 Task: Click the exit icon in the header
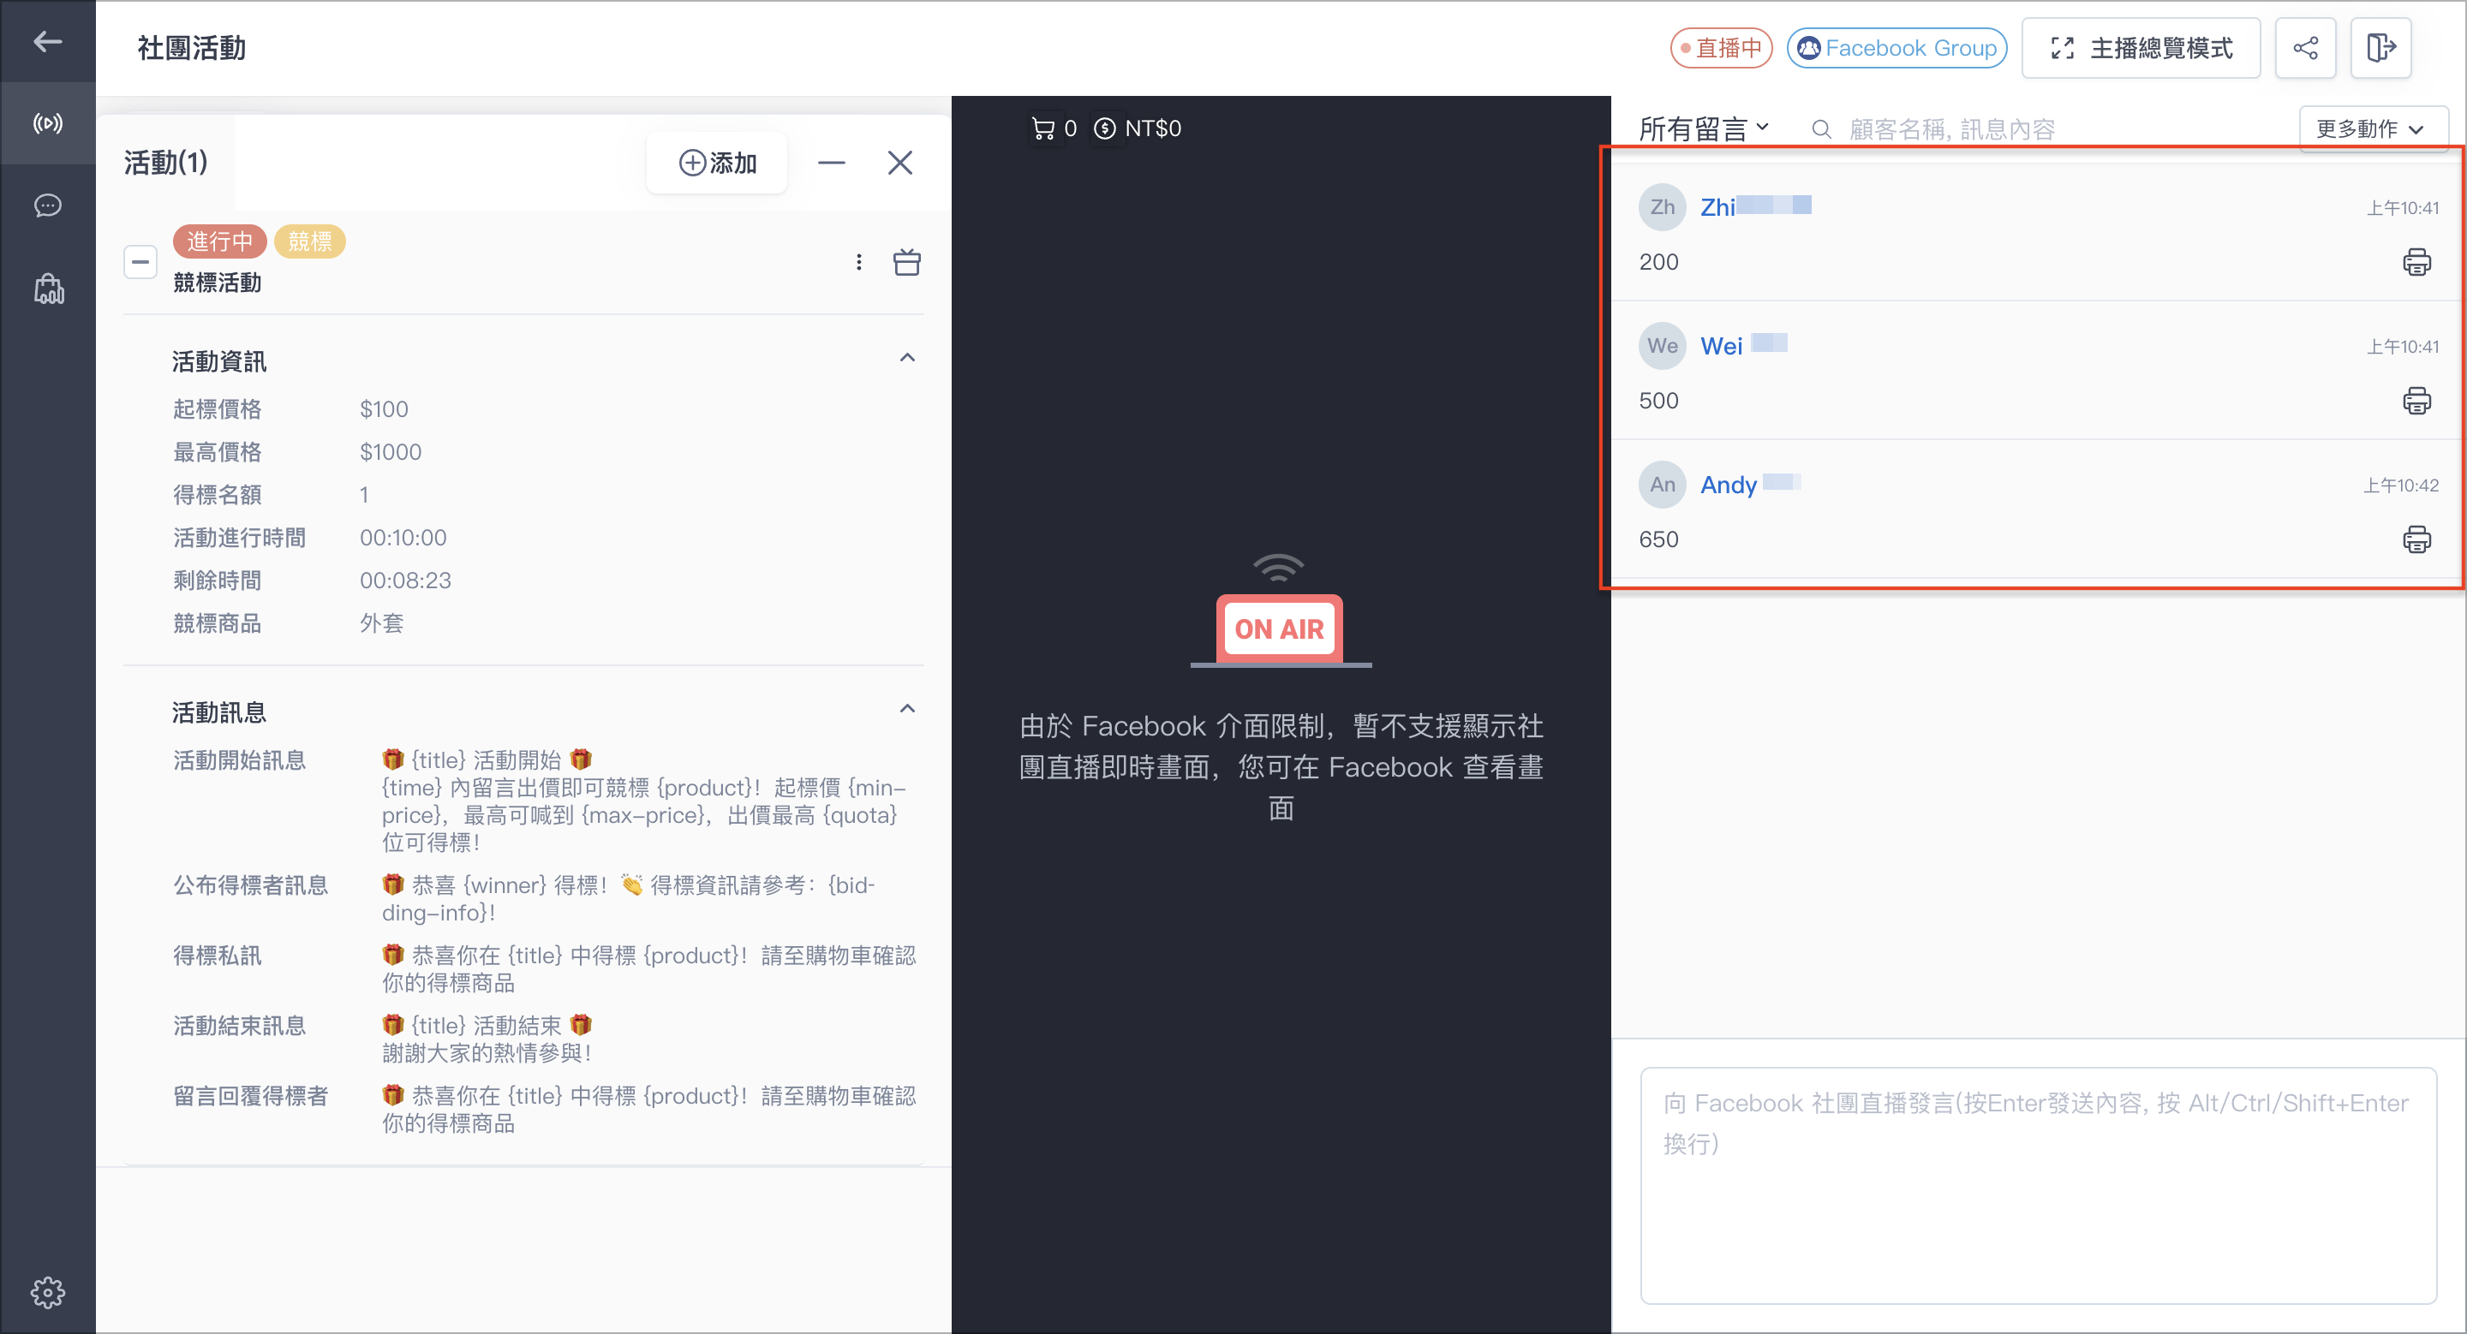(2380, 48)
